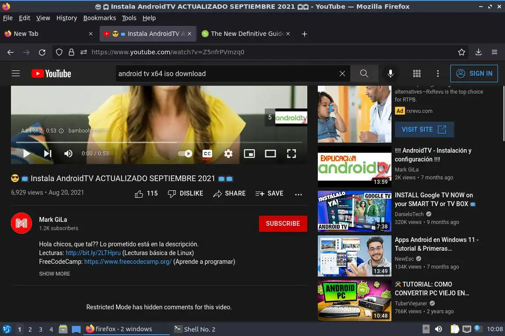The image size is (505, 336).
Task: Click the YouTube search input field
Action: coord(227,73)
